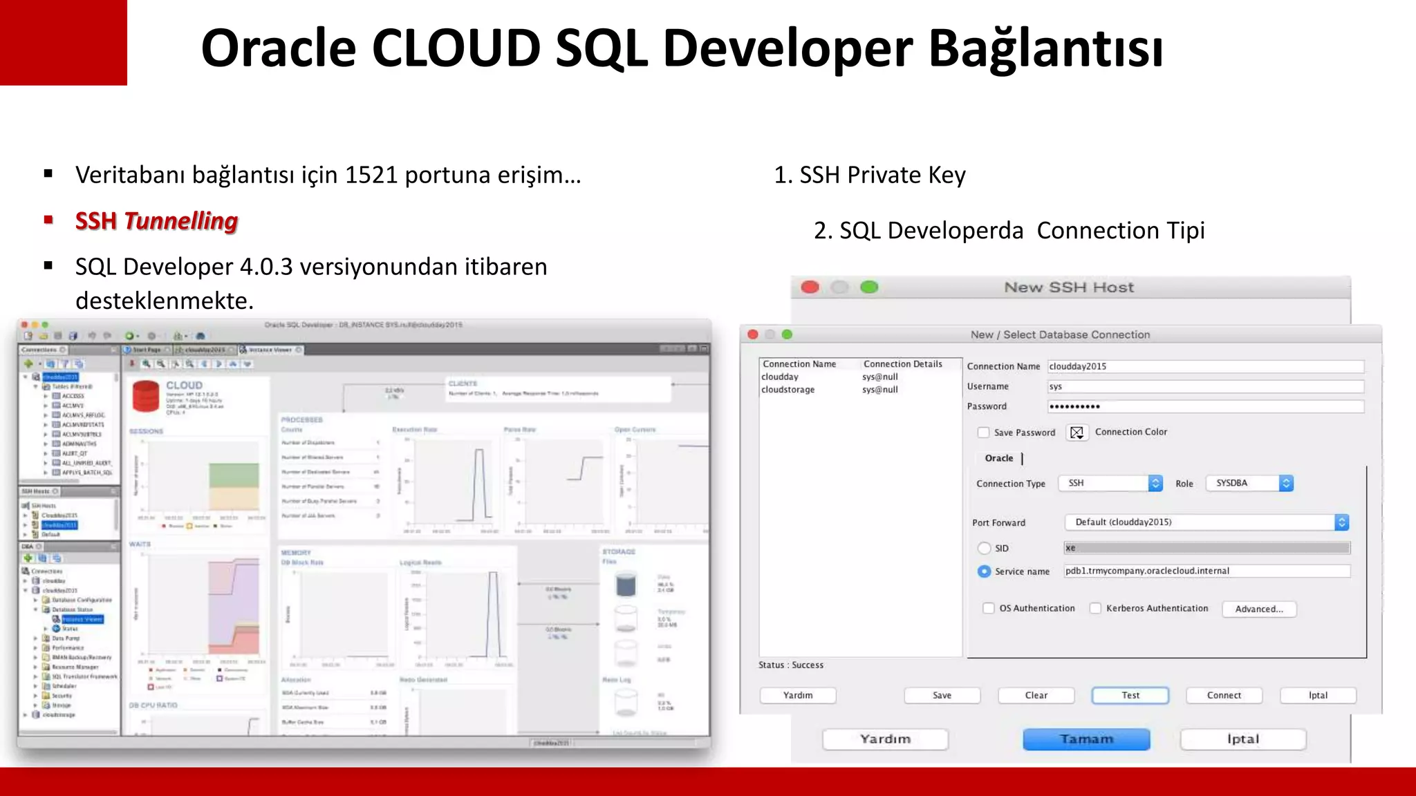
Task: Click Test button in connection dialog
Action: pos(1130,695)
